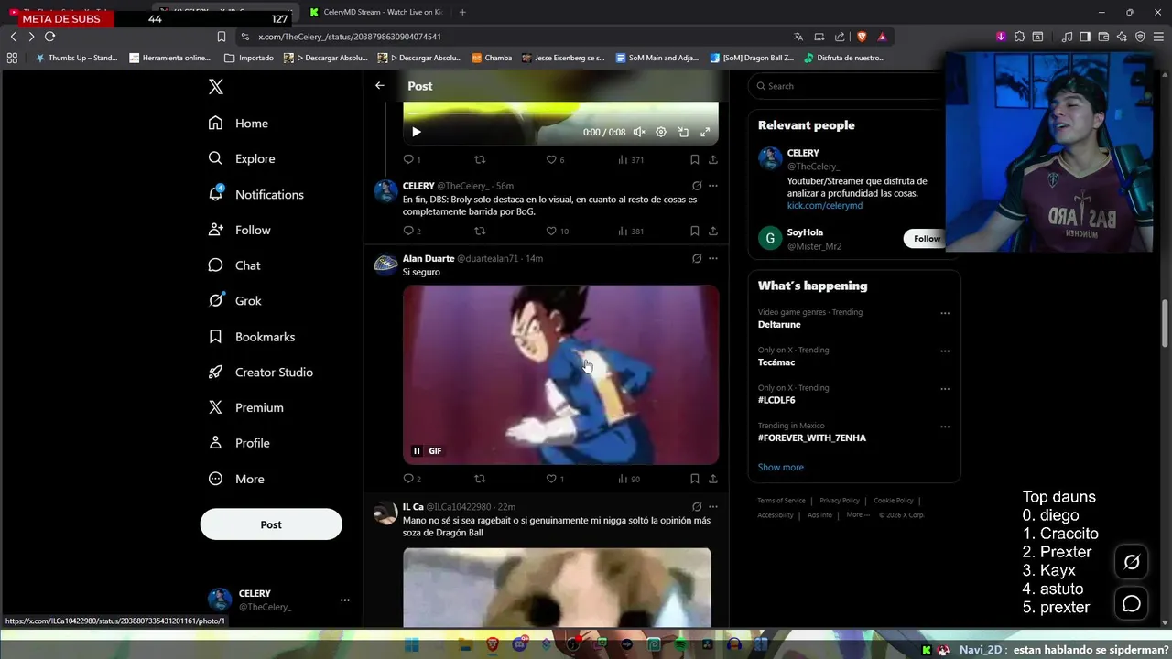The image size is (1172, 659).
Task: Open the Terms of Service link
Action: click(781, 501)
